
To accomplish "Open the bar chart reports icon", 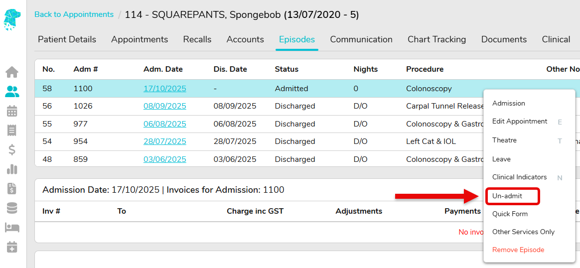I will click(x=12, y=169).
